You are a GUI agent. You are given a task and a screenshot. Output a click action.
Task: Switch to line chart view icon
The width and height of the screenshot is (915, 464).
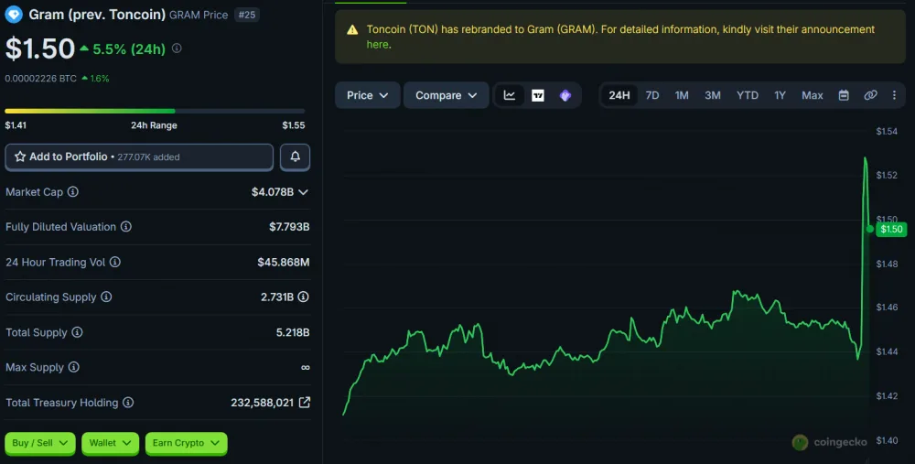pyautogui.click(x=510, y=95)
